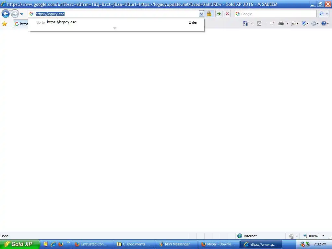Open the Help question mark menu
The width and height of the screenshot is (332, 249).
pyautogui.click(x=325, y=23)
